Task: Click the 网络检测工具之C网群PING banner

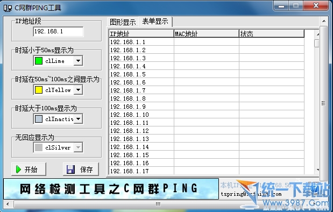Action: pos(111,189)
